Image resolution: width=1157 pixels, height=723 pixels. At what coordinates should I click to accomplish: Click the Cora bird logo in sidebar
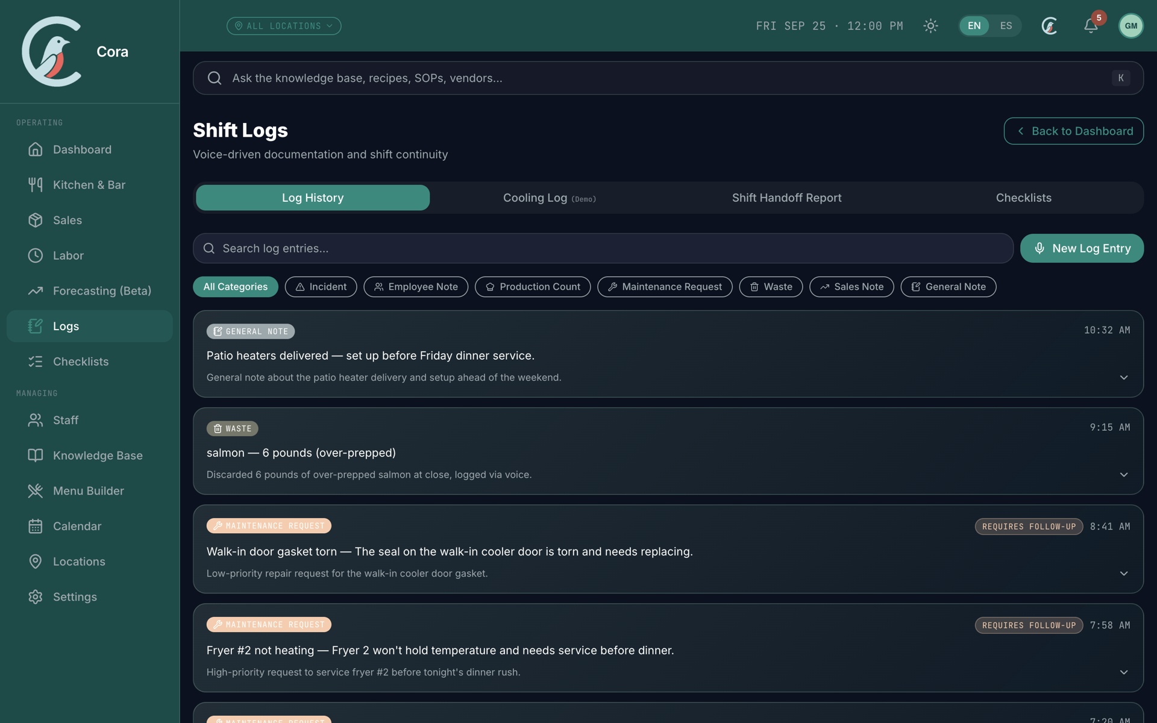pyautogui.click(x=52, y=51)
